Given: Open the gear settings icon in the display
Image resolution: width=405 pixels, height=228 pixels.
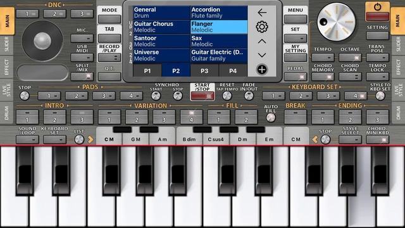Looking at the screenshot, I should (262, 27).
